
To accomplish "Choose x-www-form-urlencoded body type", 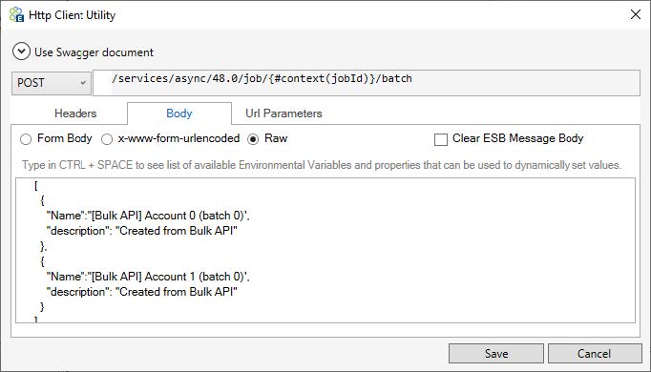I will 107,139.
